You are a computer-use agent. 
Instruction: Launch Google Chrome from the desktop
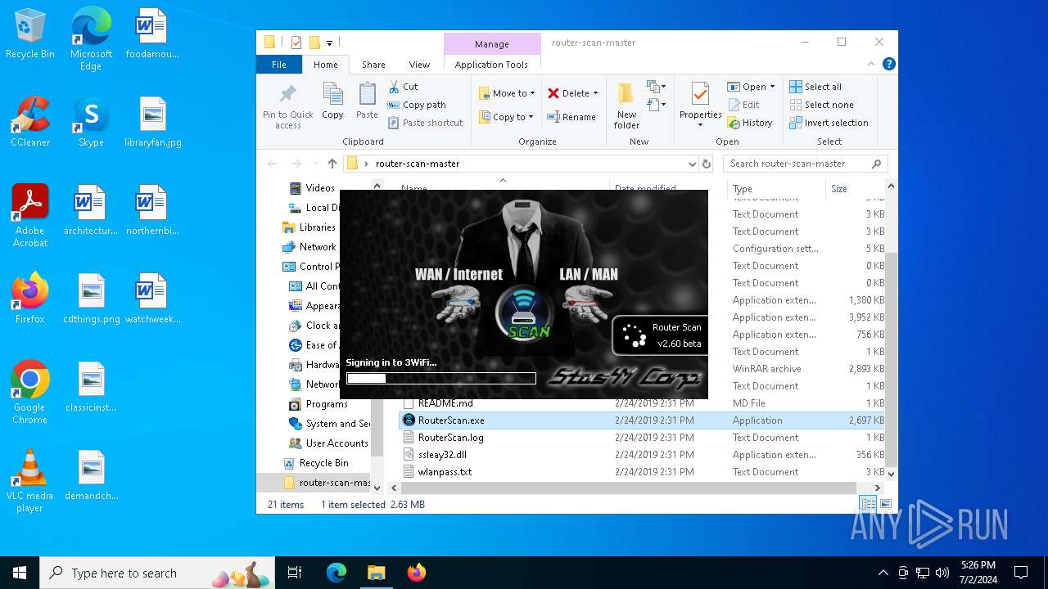[29, 393]
